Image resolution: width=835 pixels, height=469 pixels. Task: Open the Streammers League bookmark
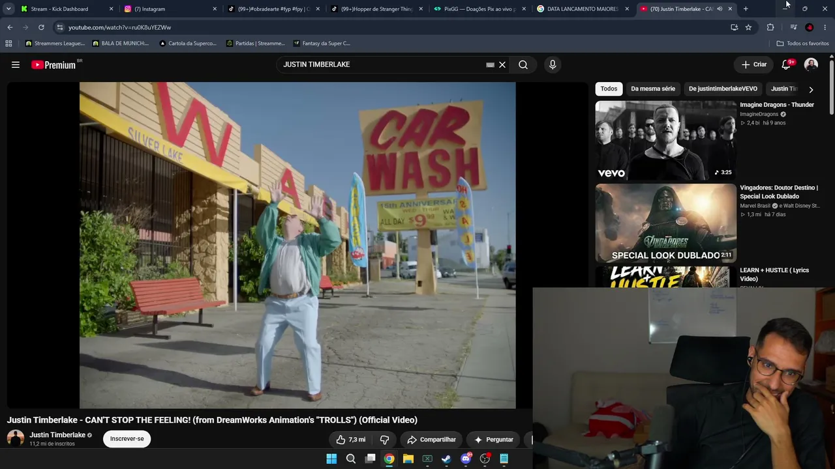(55, 44)
